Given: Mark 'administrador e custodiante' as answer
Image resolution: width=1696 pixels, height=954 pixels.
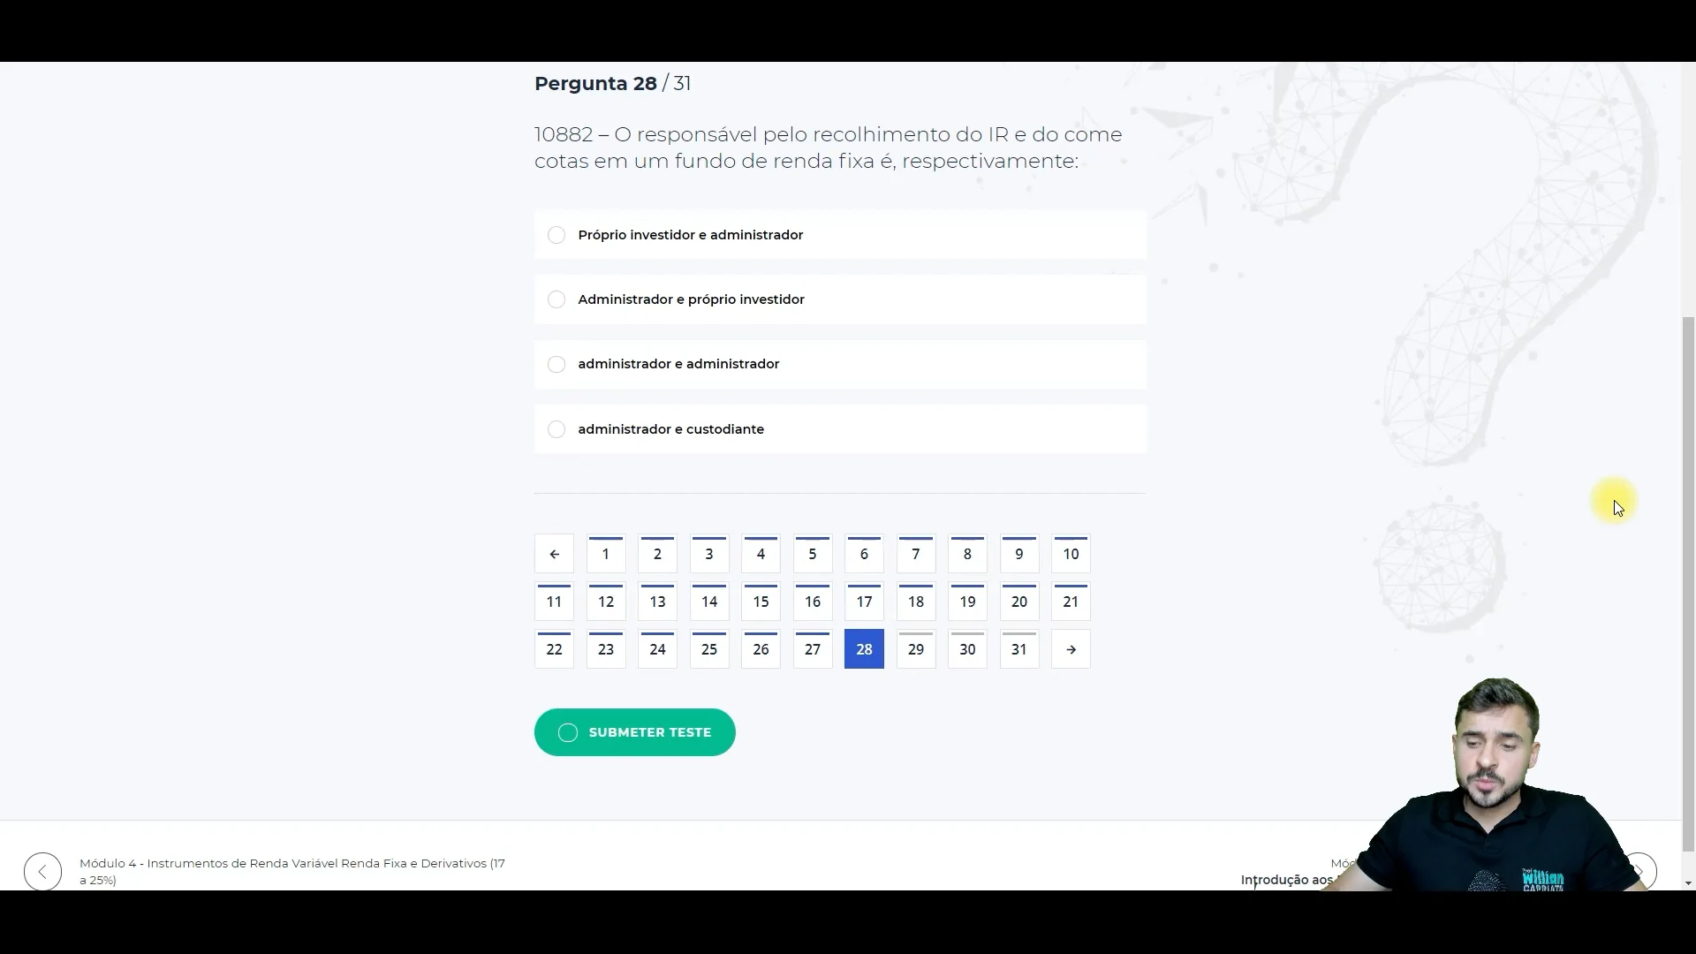Looking at the screenshot, I should (x=840, y=429).
